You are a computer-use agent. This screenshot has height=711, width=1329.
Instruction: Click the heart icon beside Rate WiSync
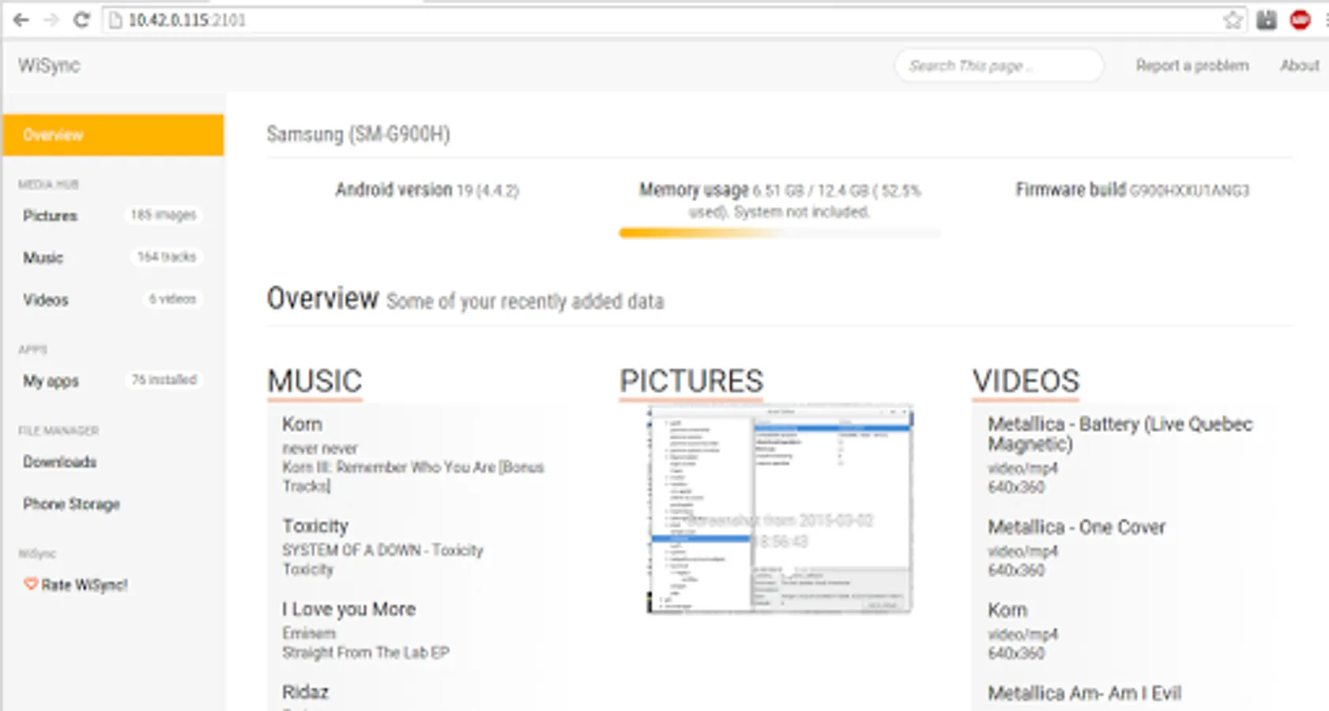point(31,585)
